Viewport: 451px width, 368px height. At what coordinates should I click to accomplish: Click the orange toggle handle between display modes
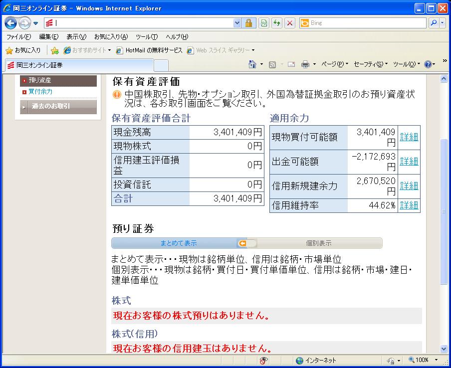click(242, 243)
